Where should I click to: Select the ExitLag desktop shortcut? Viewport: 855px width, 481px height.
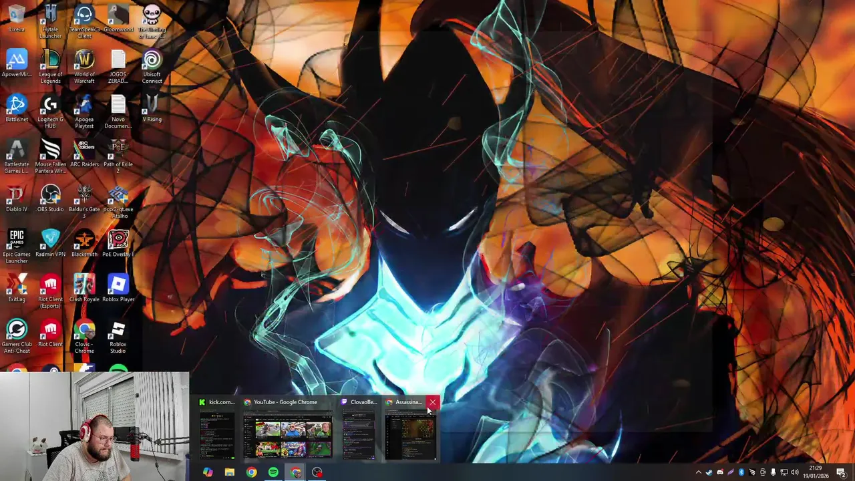coord(17,287)
